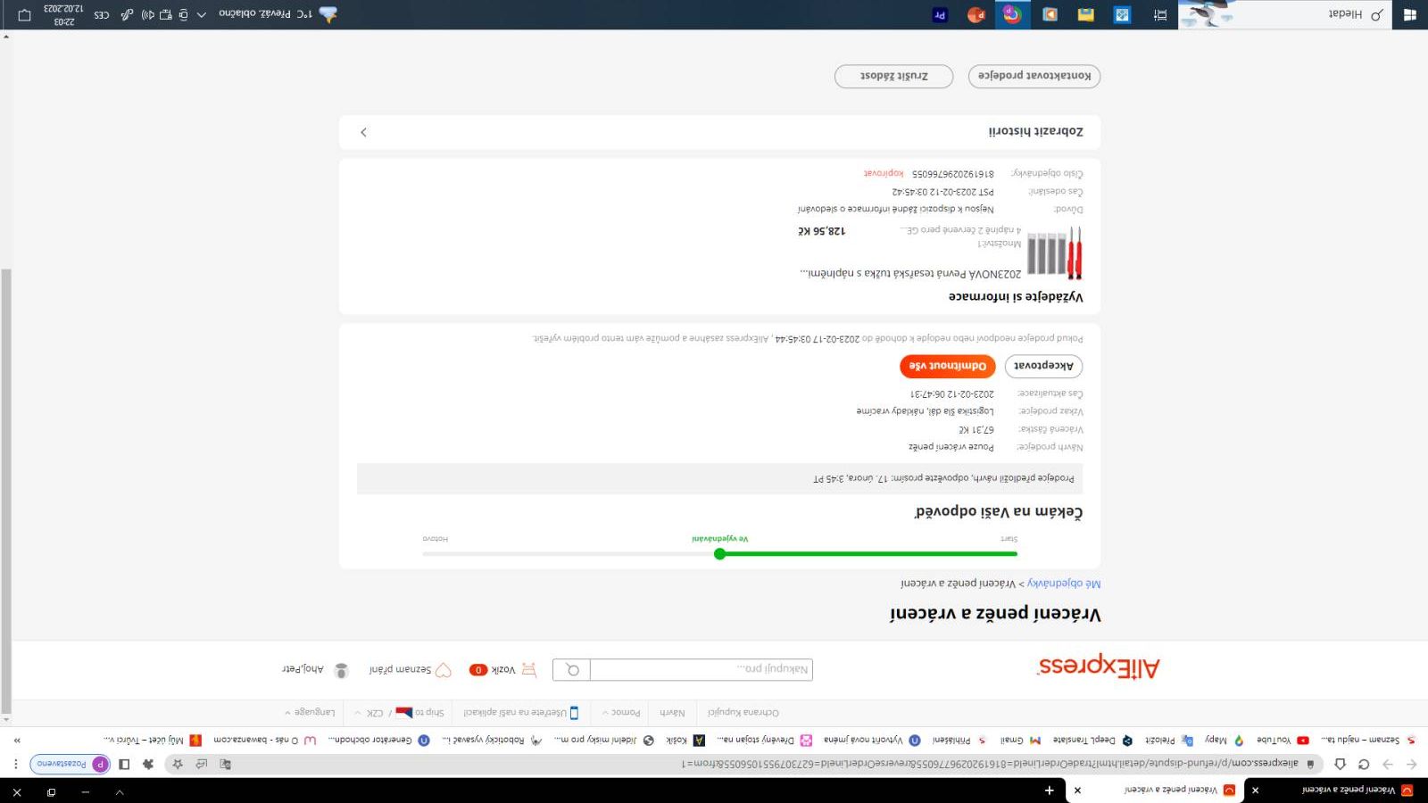View site info via the lock icon
The height and width of the screenshot is (803, 1428).
tap(1310, 764)
